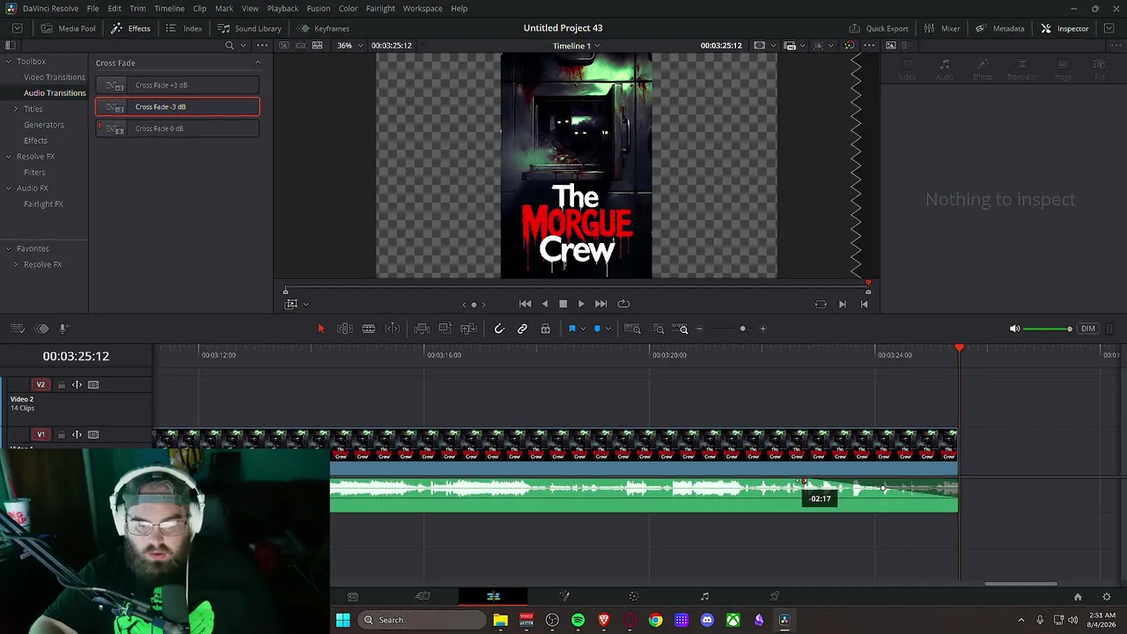
Task: Collapse the Favorites section
Action: click(8, 249)
